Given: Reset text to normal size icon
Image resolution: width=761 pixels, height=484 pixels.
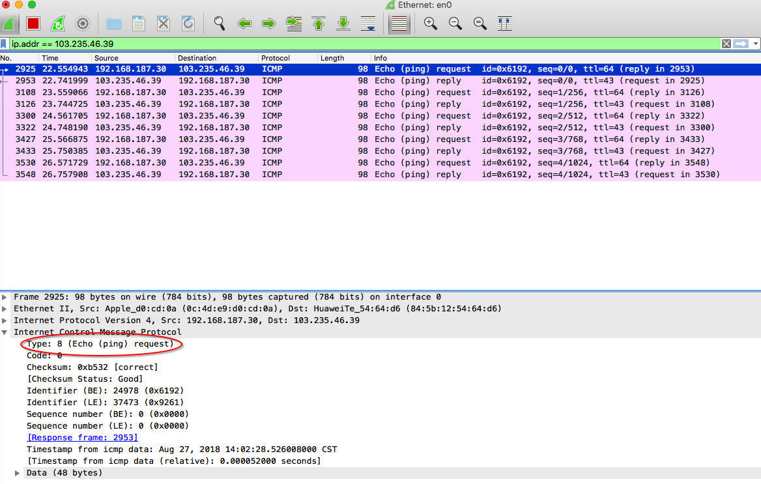Looking at the screenshot, I should [480, 23].
